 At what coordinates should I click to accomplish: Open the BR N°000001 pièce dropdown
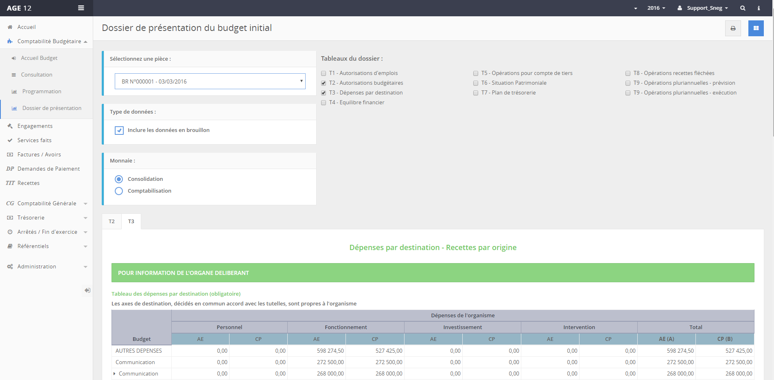[210, 81]
